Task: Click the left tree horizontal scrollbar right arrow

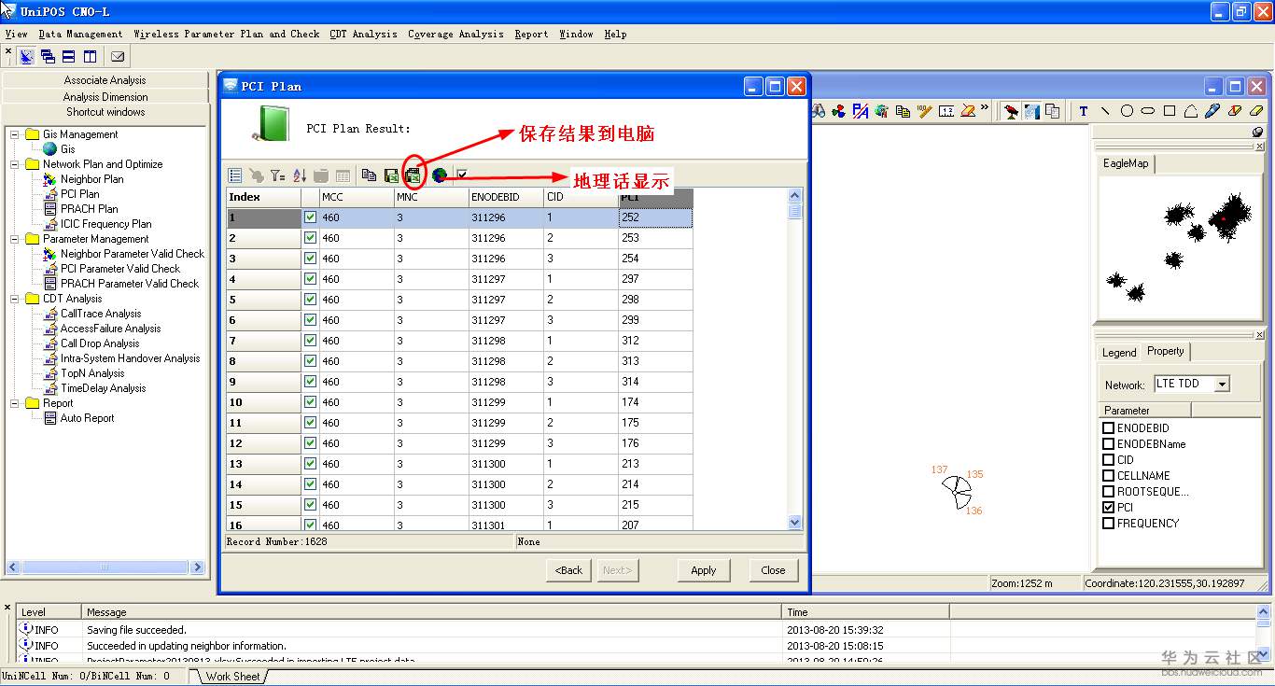Action: 197,567
